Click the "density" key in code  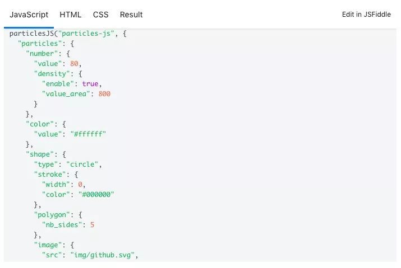click(52, 74)
